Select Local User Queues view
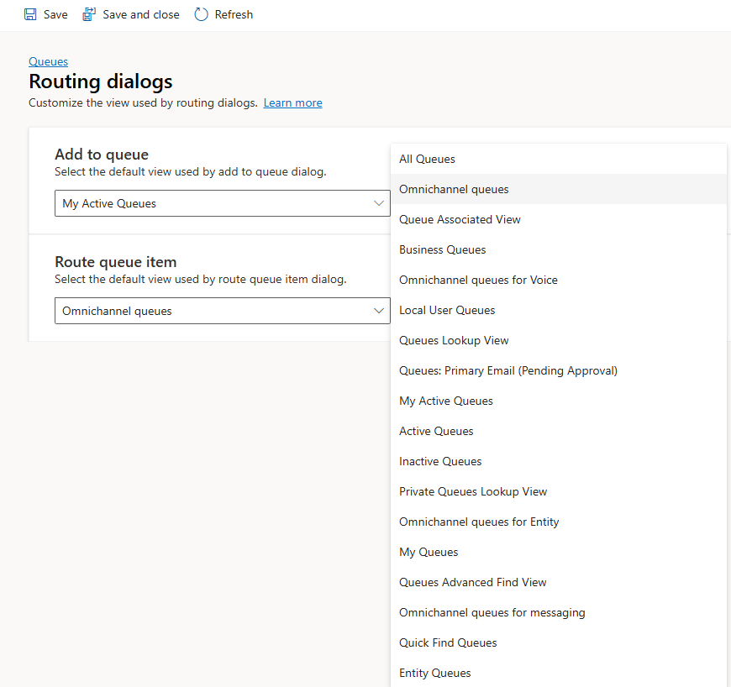 (x=447, y=310)
